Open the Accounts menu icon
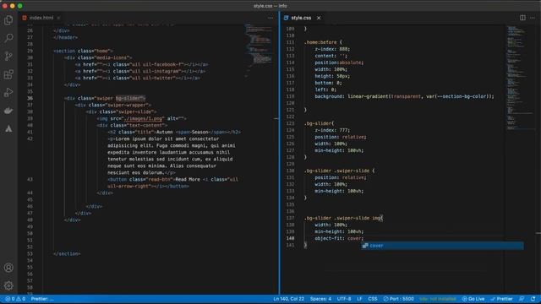541x304 pixels. click(x=8, y=268)
